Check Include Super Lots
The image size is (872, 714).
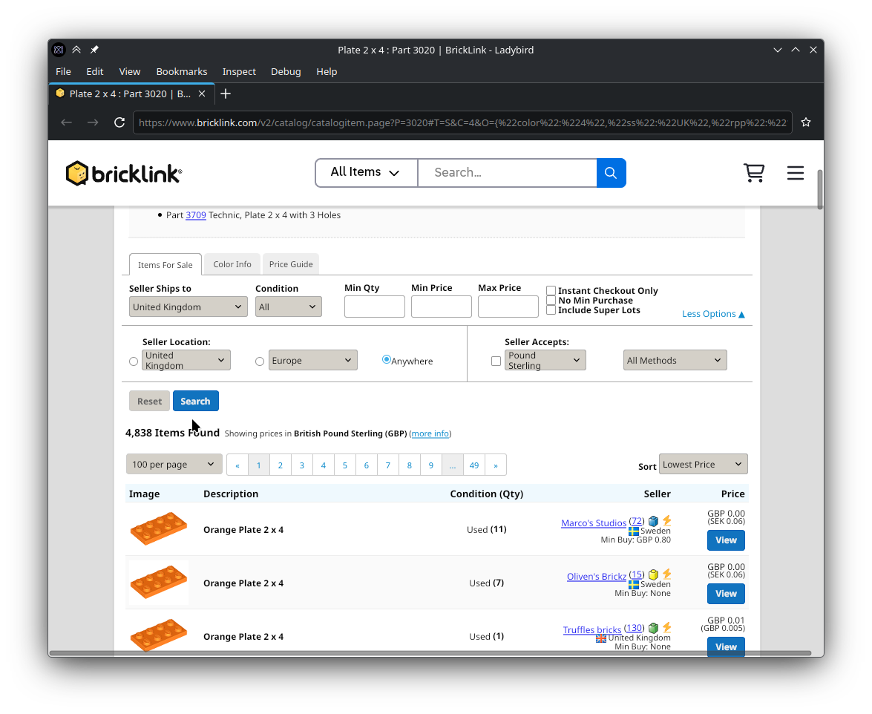551,309
